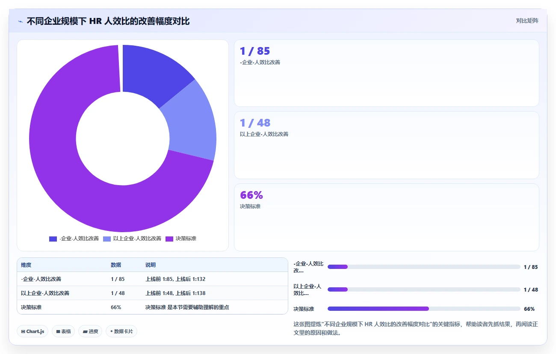This screenshot has height=354, width=556.
Task: Click the 进度 tag chip
Action: point(90,331)
